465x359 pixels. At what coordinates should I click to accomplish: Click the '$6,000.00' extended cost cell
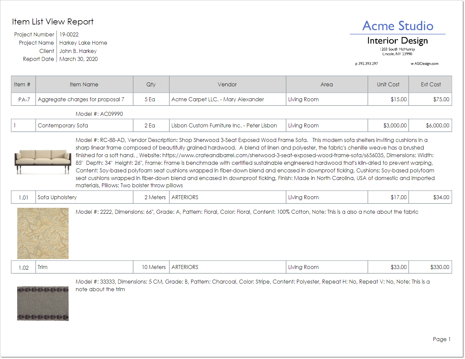click(x=431, y=125)
